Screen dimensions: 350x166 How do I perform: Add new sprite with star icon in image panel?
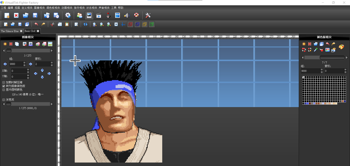[x=5, y=44]
